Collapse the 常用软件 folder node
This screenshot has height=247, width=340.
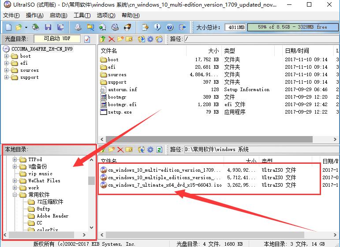(15, 195)
